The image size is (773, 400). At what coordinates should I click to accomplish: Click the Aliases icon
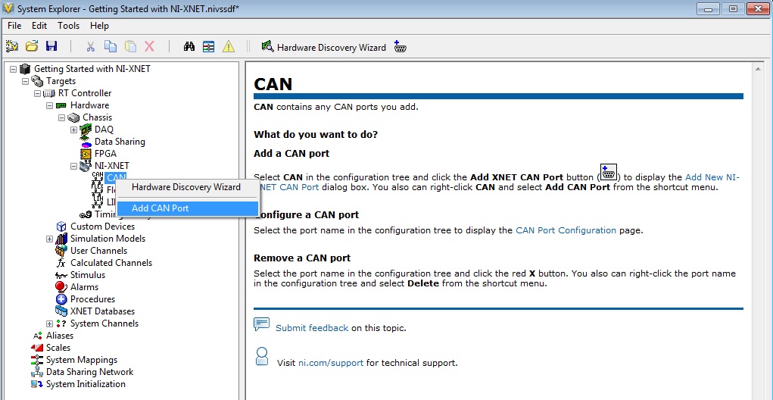click(x=37, y=336)
